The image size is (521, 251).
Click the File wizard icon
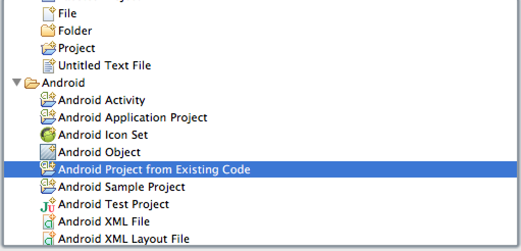(49, 14)
